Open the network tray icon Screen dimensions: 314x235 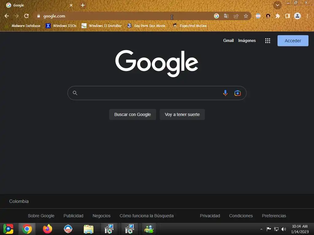coord(276,229)
